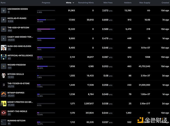Open THE•TICKER•IS•STONE rune name
Screen dimensions: 170x126
[18, 83]
